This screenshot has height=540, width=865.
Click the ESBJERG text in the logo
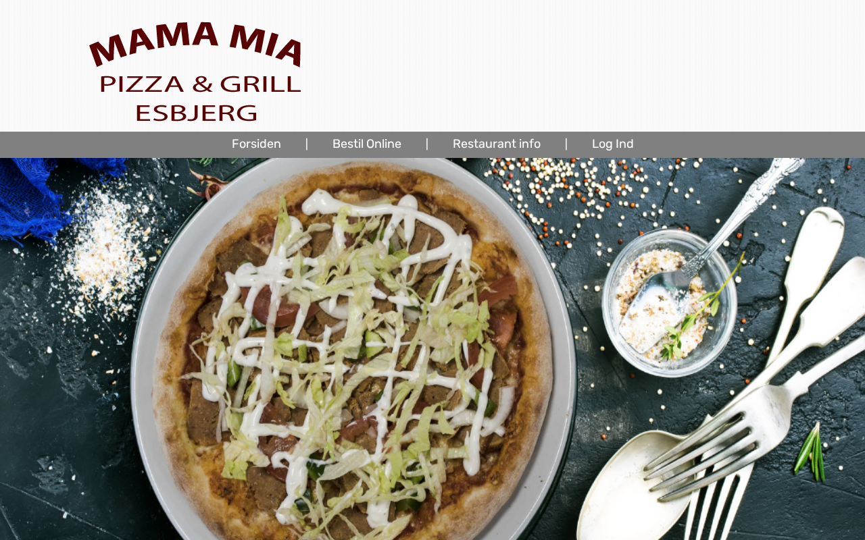tap(197, 112)
